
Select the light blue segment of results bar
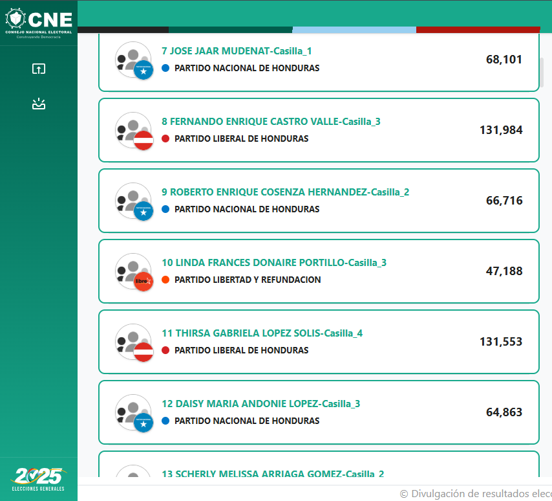[354, 30]
